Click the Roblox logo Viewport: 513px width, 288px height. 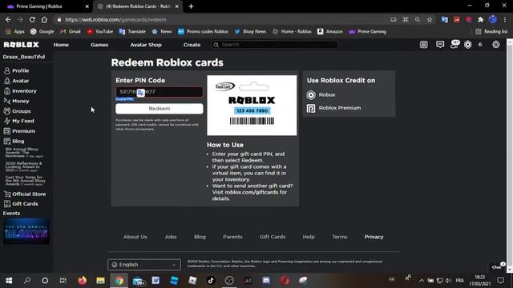point(22,45)
